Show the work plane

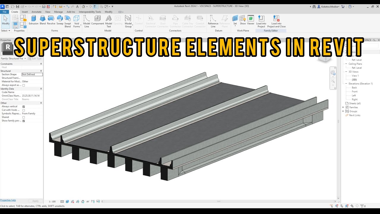point(243,20)
